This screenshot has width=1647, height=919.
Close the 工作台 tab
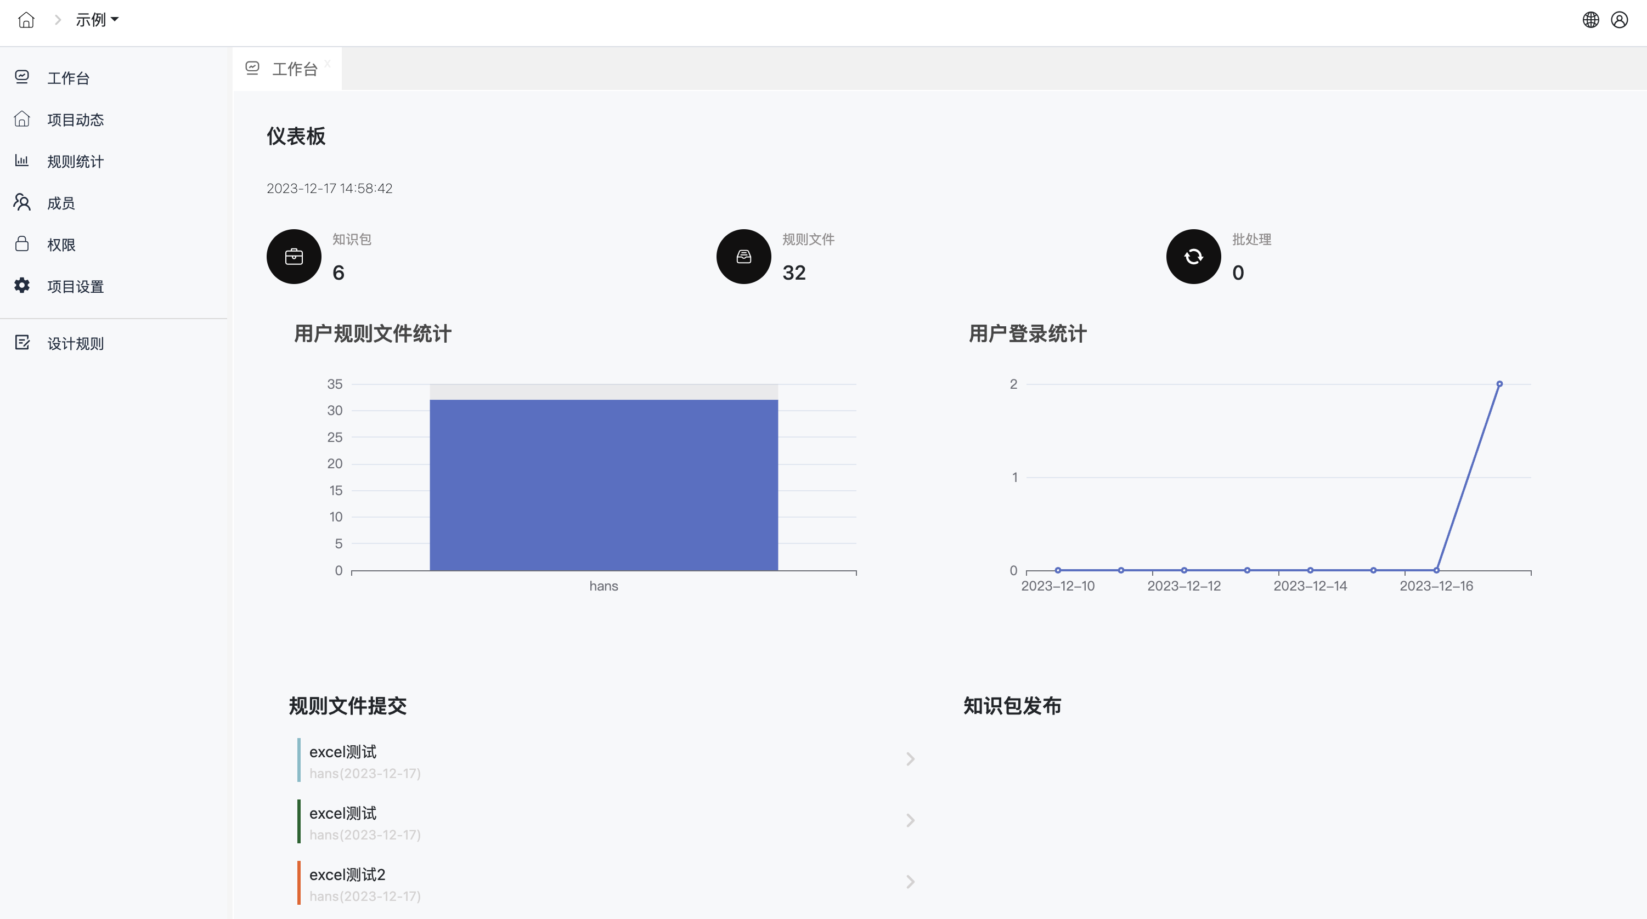click(x=328, y=63)
